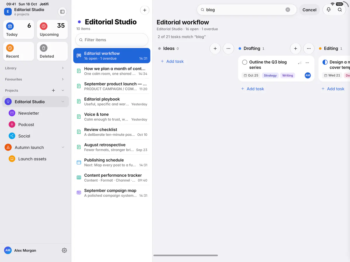Click the priority bars on Q3 blog card

(300, 63)
